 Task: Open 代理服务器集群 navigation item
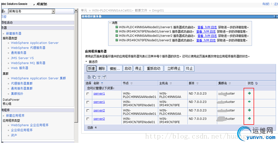pos(22,83)
